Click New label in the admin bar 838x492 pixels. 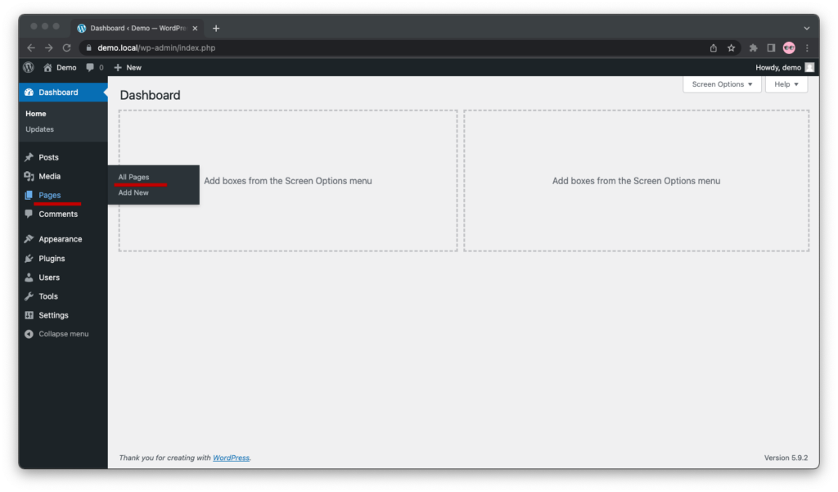pos(133,67)
